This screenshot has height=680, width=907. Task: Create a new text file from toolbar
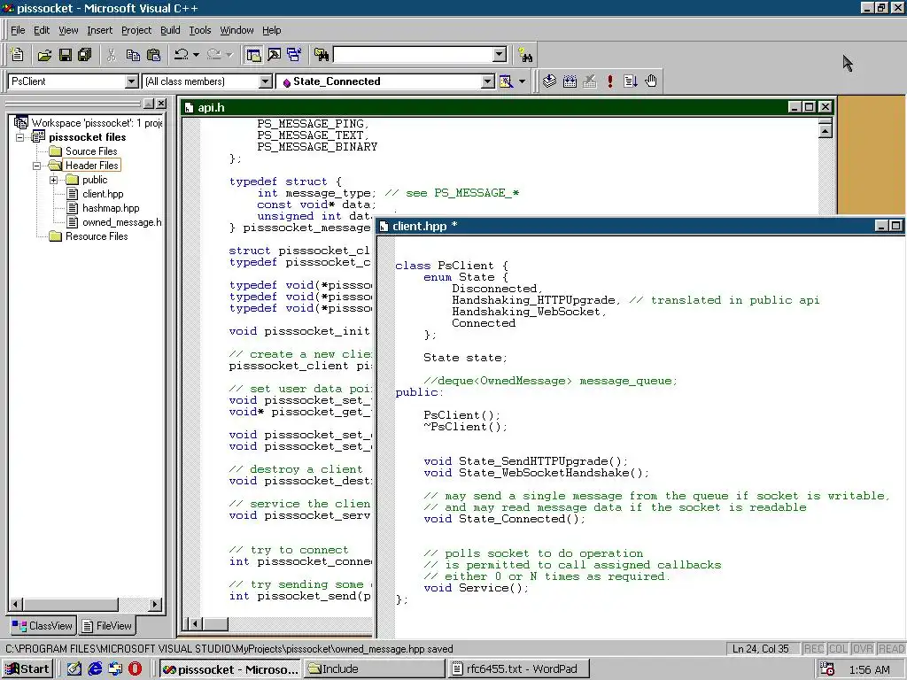[18, 55]
